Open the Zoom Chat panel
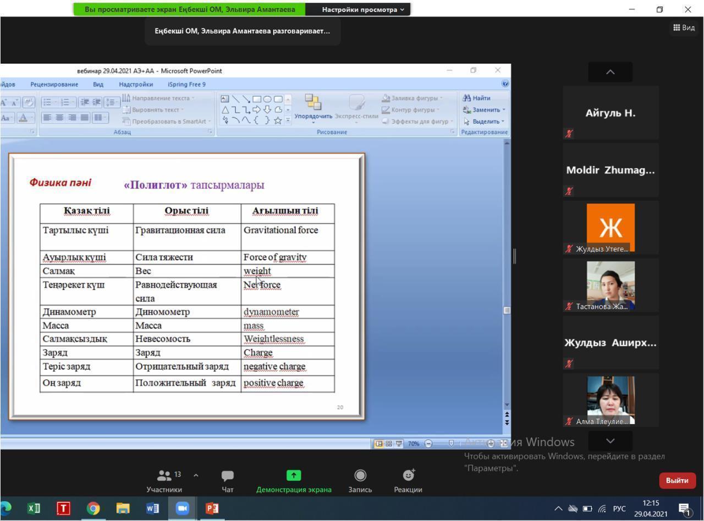Screen dimensions: 704x521 coord(227,475)
